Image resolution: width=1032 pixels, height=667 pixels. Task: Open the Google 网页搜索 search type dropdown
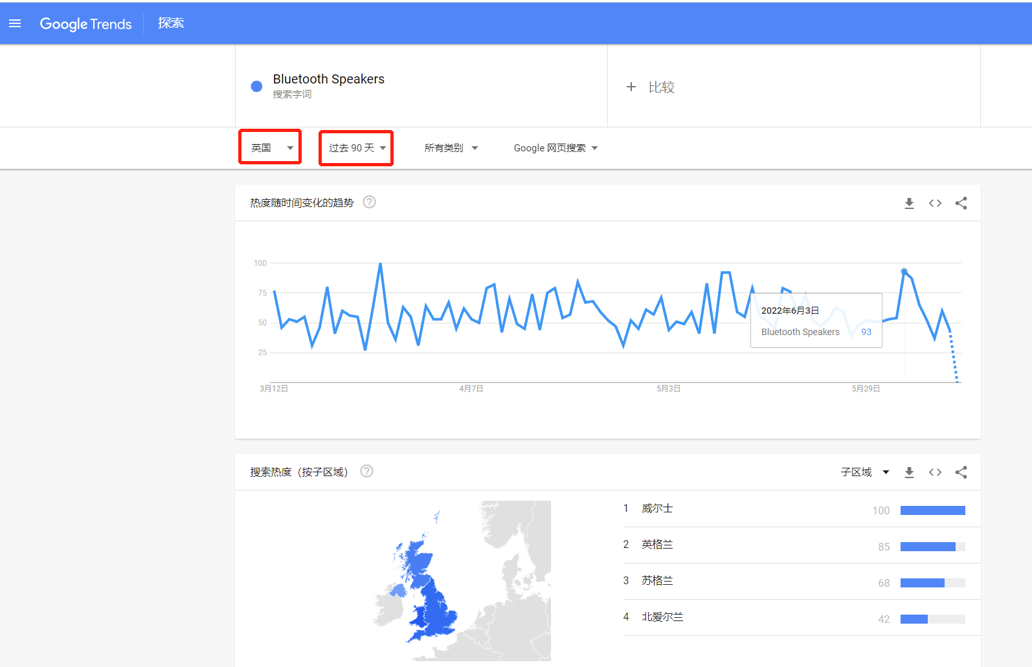555,148
